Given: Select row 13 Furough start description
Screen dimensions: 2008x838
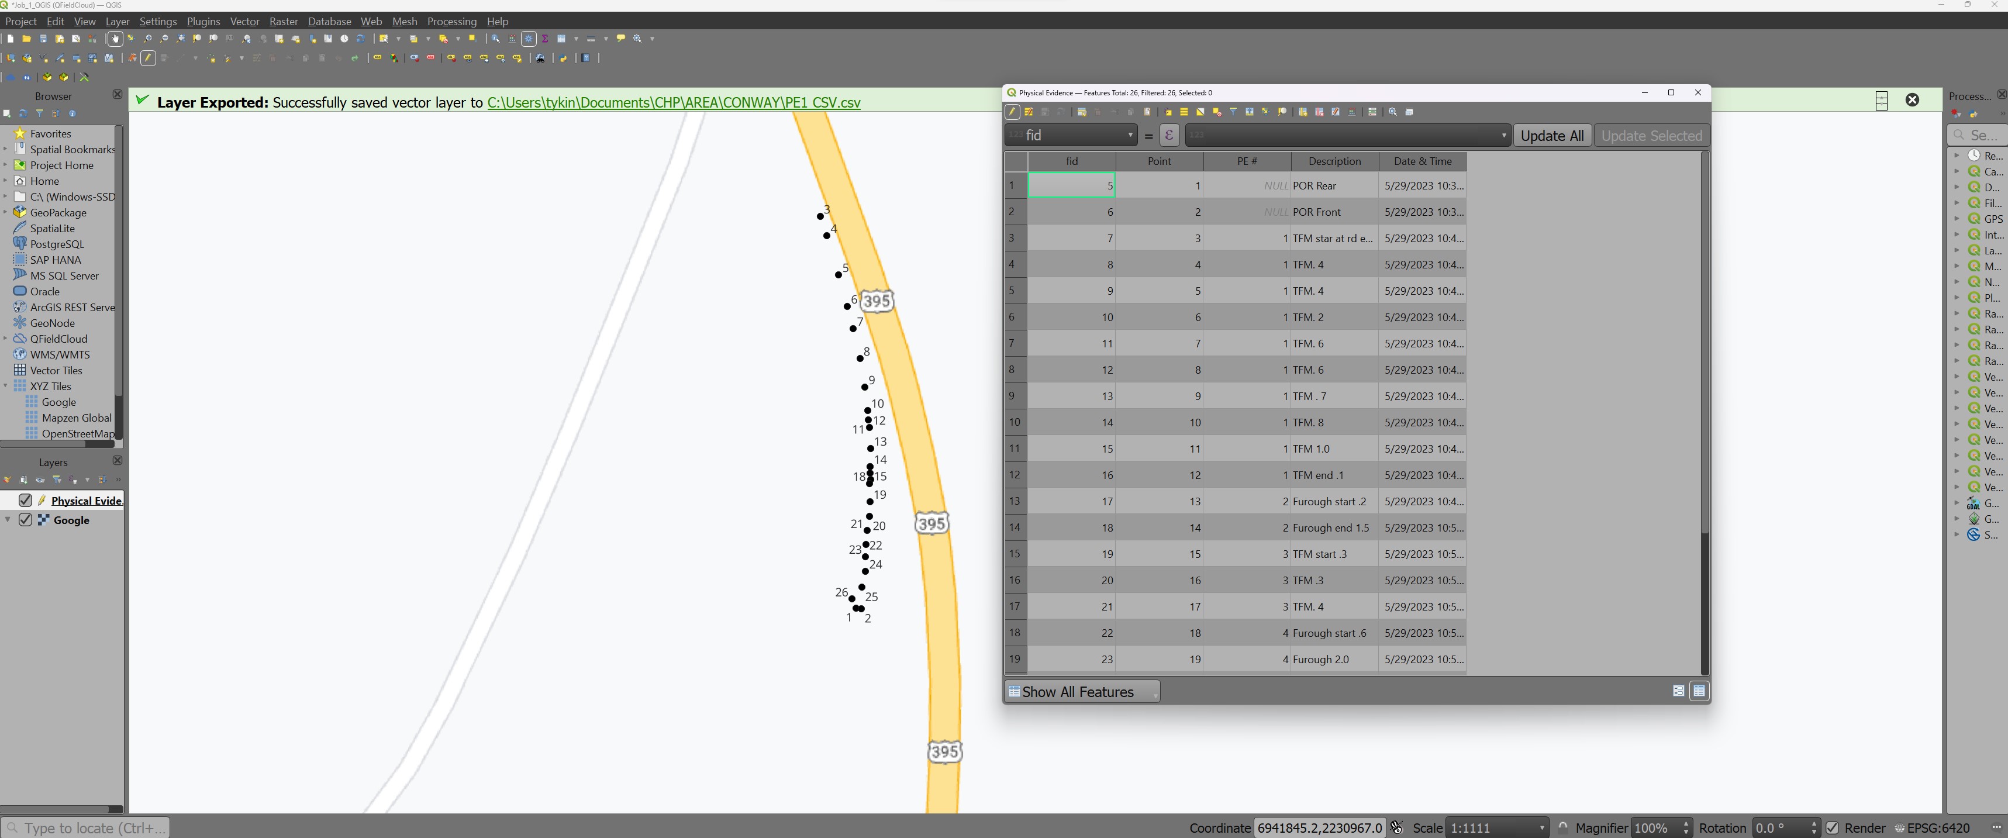Looking at the screenshot, I should click(1332, 501).
